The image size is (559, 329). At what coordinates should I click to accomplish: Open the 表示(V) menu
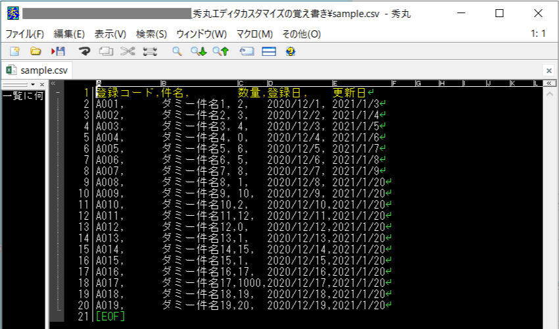[110, 34]
